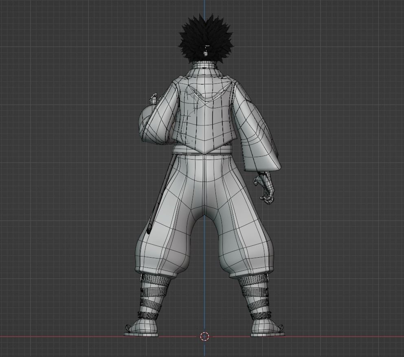
Task: Select the baggy pants mesh
Action: point(205,217)
